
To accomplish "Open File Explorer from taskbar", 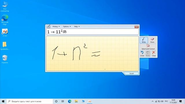I will point(76,101).
